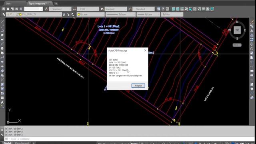Screen dimensions: 256x144
Task: Click the E compass direction on ViewCube
Action: click(x=245, y=30)
